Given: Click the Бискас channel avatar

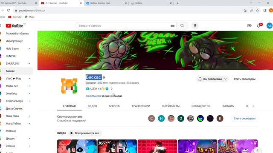Looking at the screenshot, I should [x=69, y=86].
